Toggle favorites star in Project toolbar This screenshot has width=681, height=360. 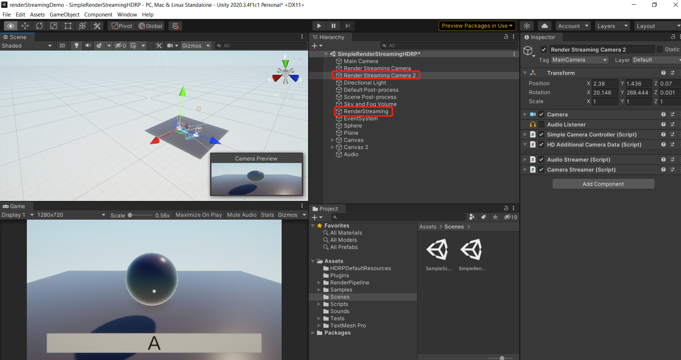(495, 217)
